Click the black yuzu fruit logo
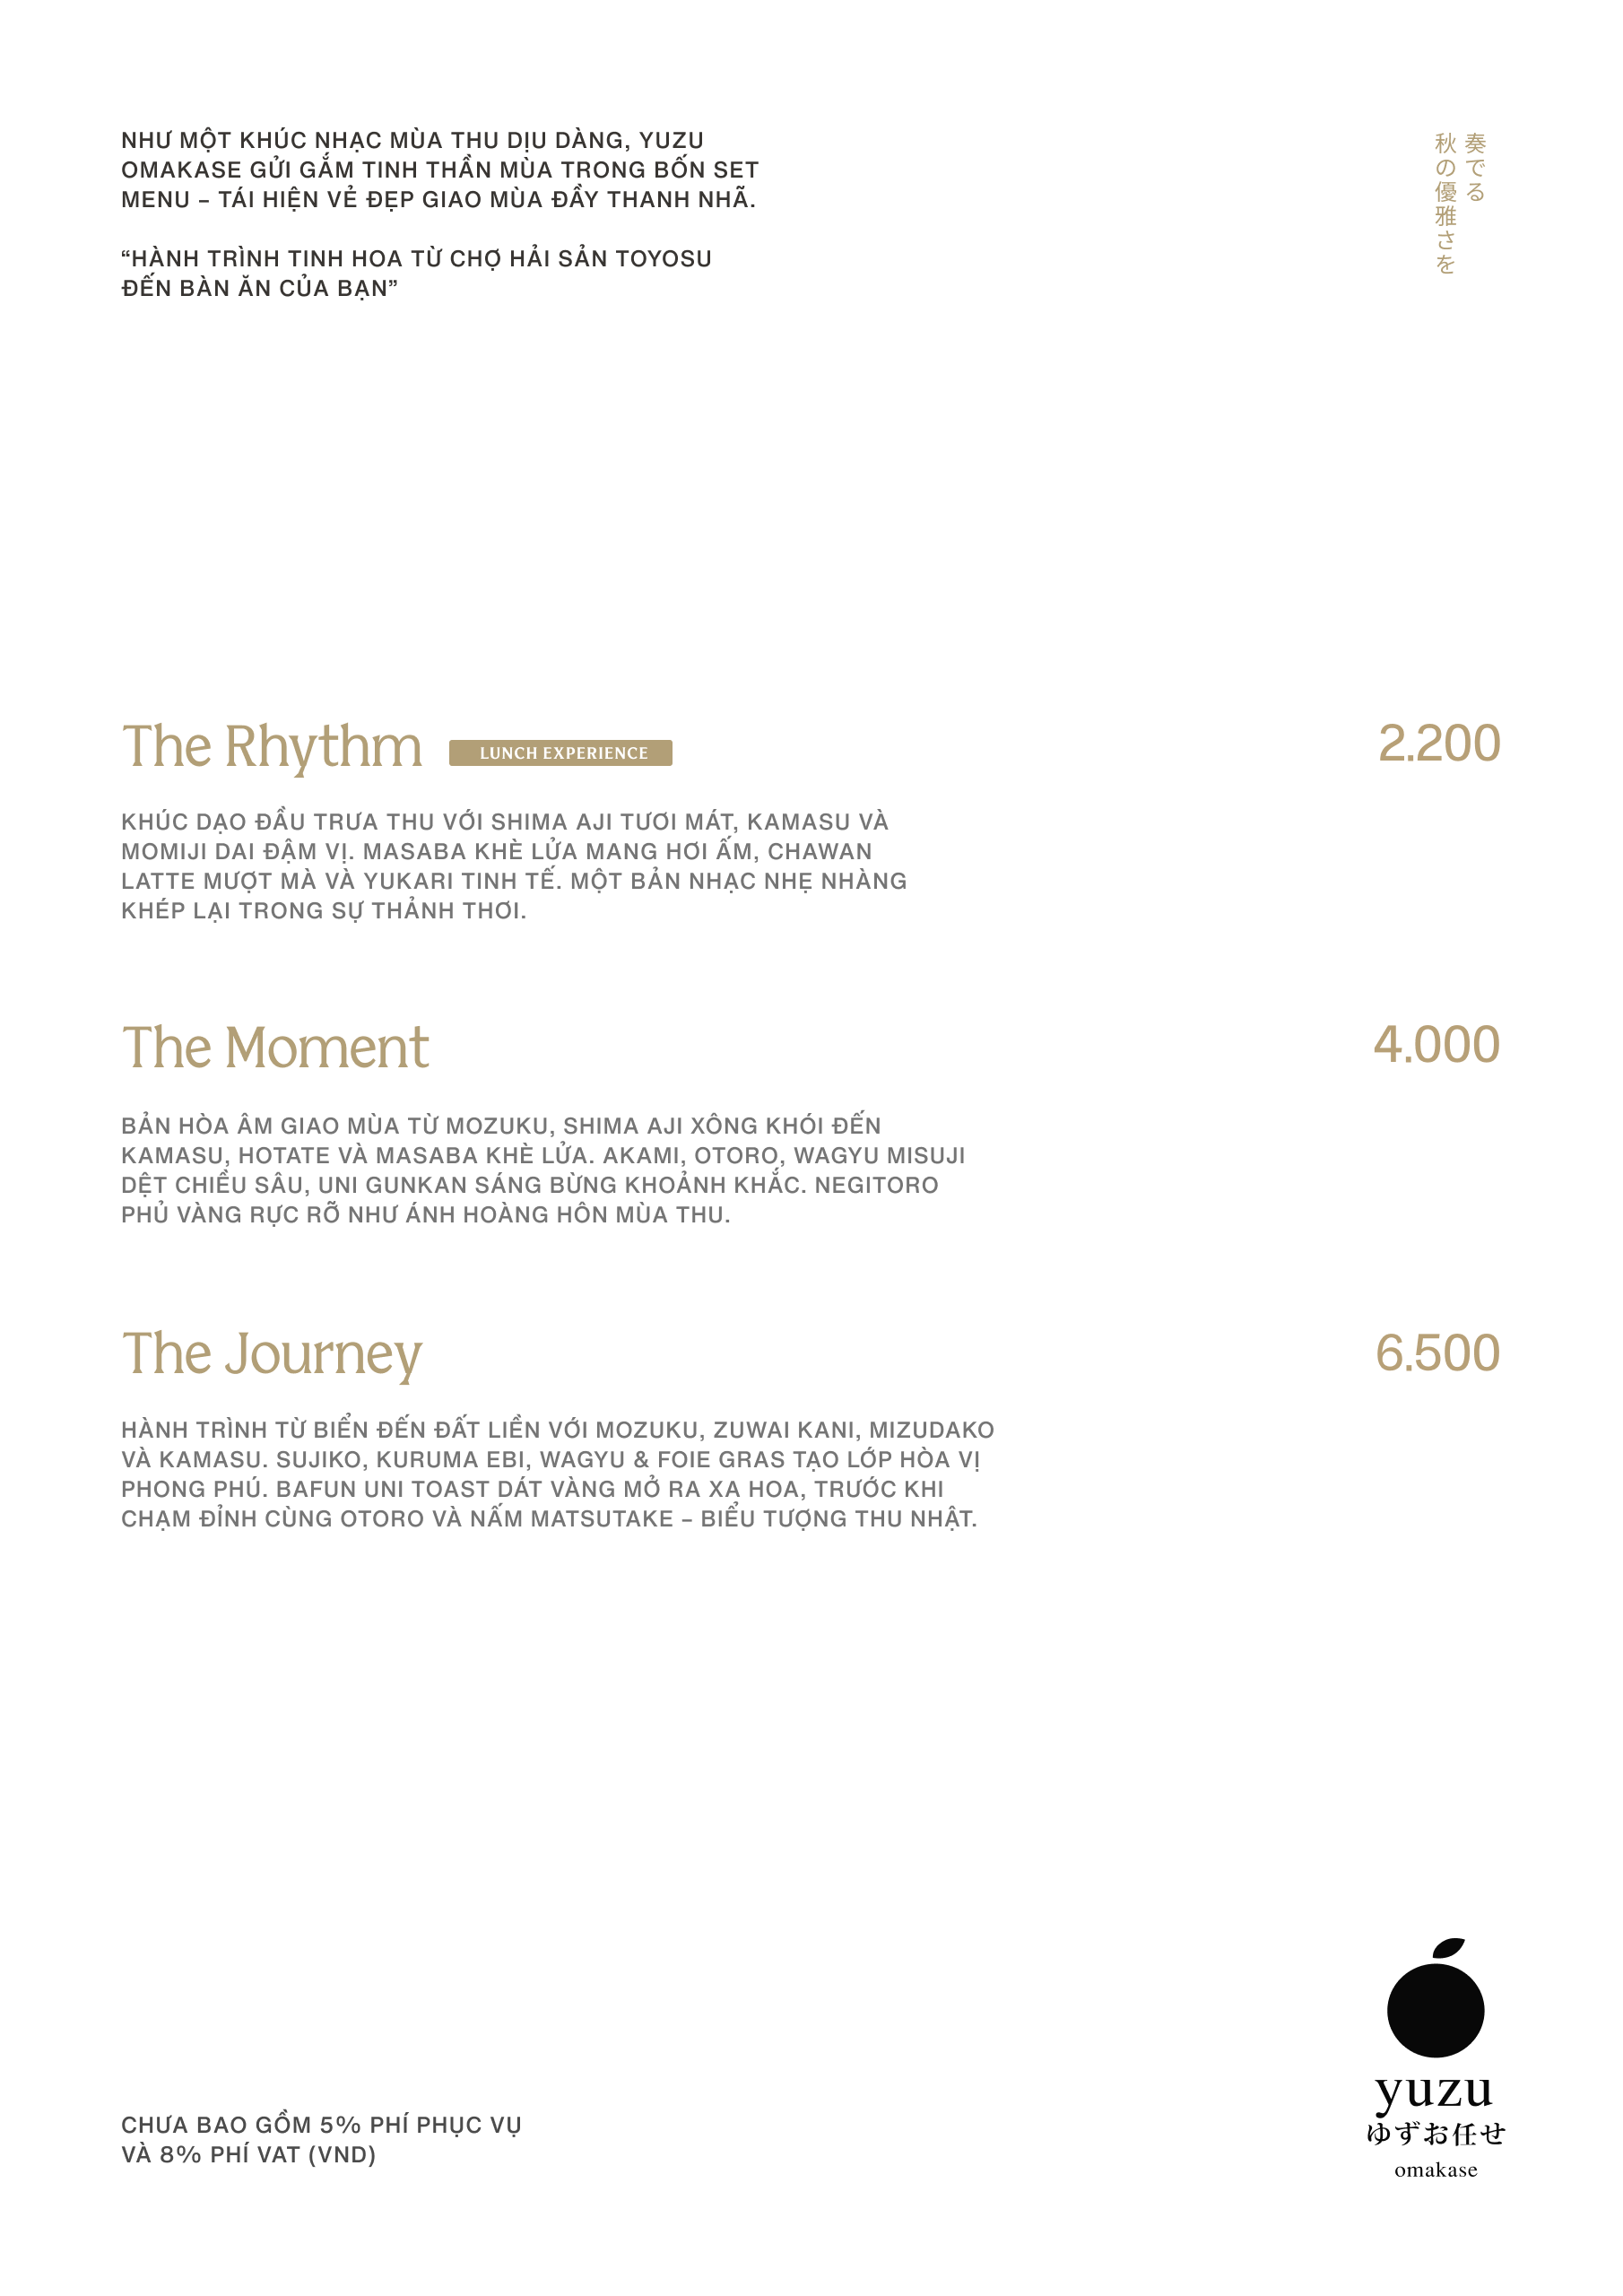The height and width of the screenshot is (2296, 1623). pyautogui.click(x=1435, y=2007)
